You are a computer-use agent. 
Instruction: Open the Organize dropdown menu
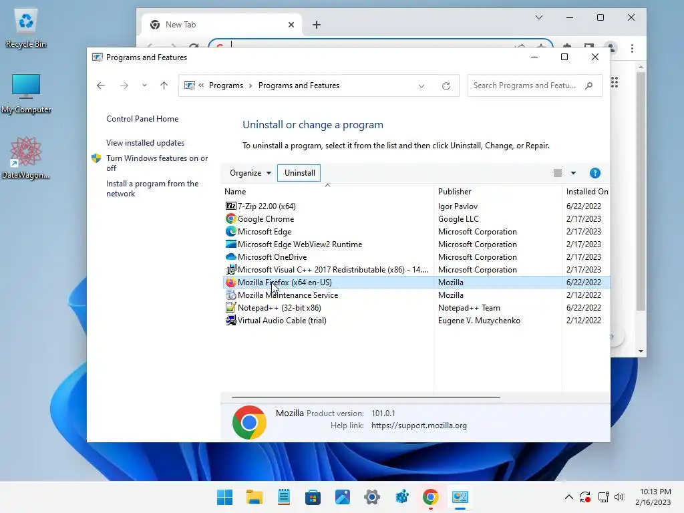250,173
